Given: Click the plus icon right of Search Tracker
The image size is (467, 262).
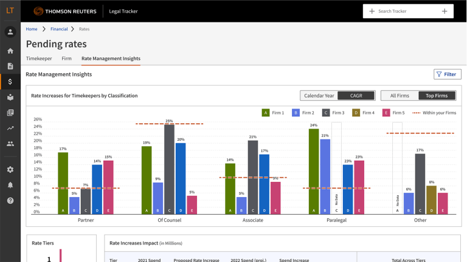Looking at the screenshot, I should pos(445,11).
